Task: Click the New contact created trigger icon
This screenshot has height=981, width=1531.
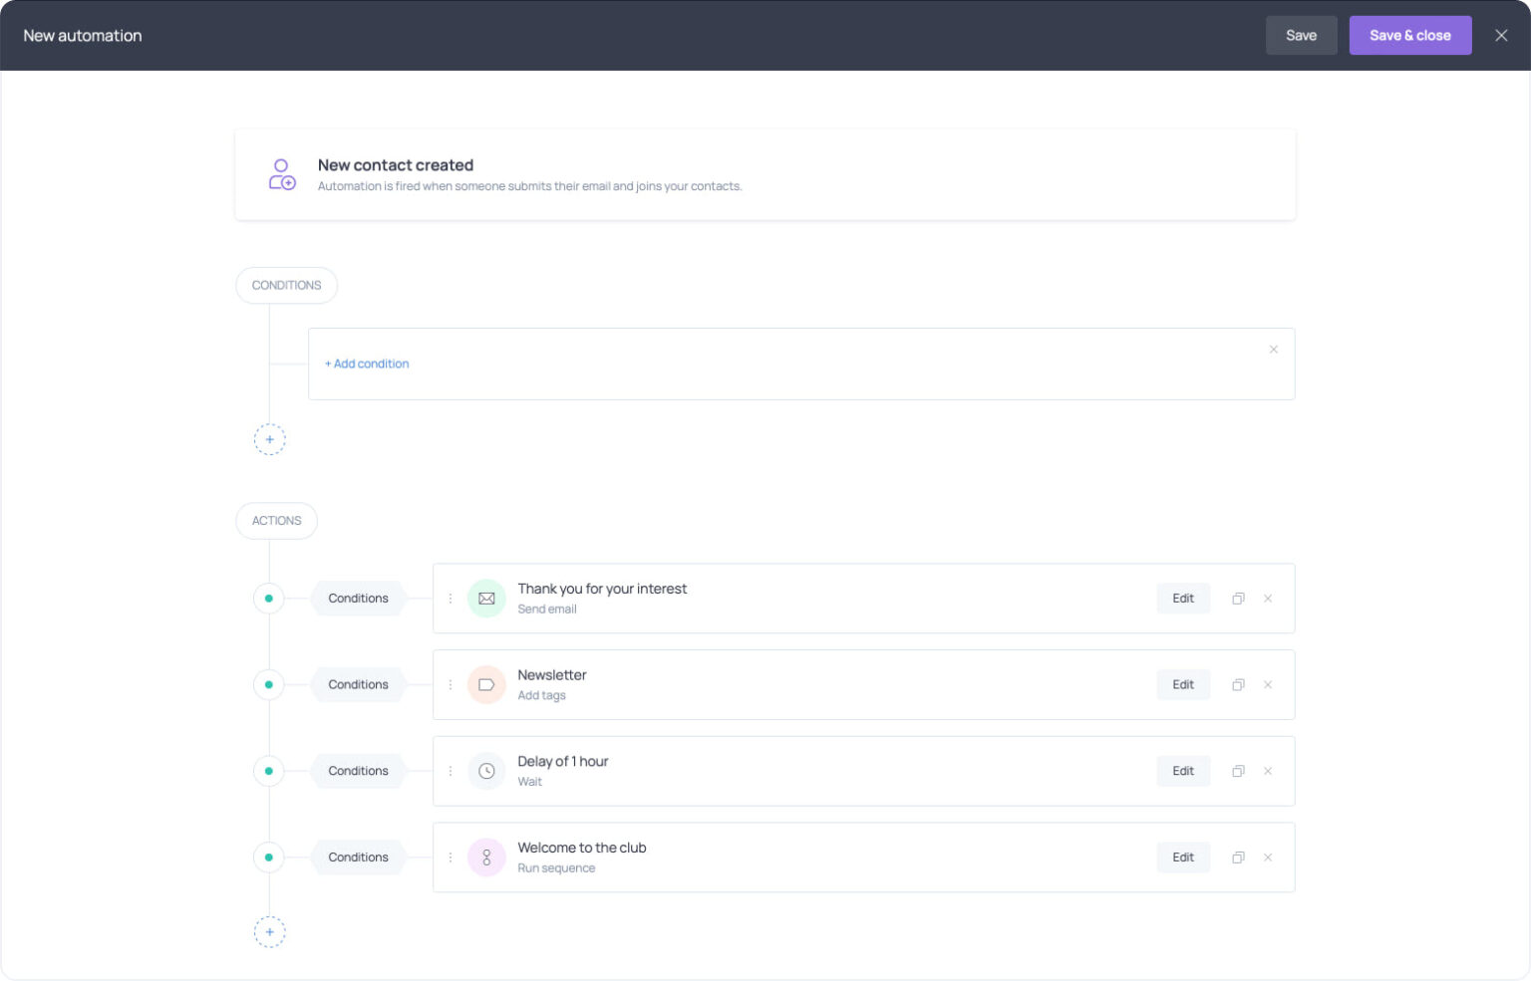Action: (281, 173)
